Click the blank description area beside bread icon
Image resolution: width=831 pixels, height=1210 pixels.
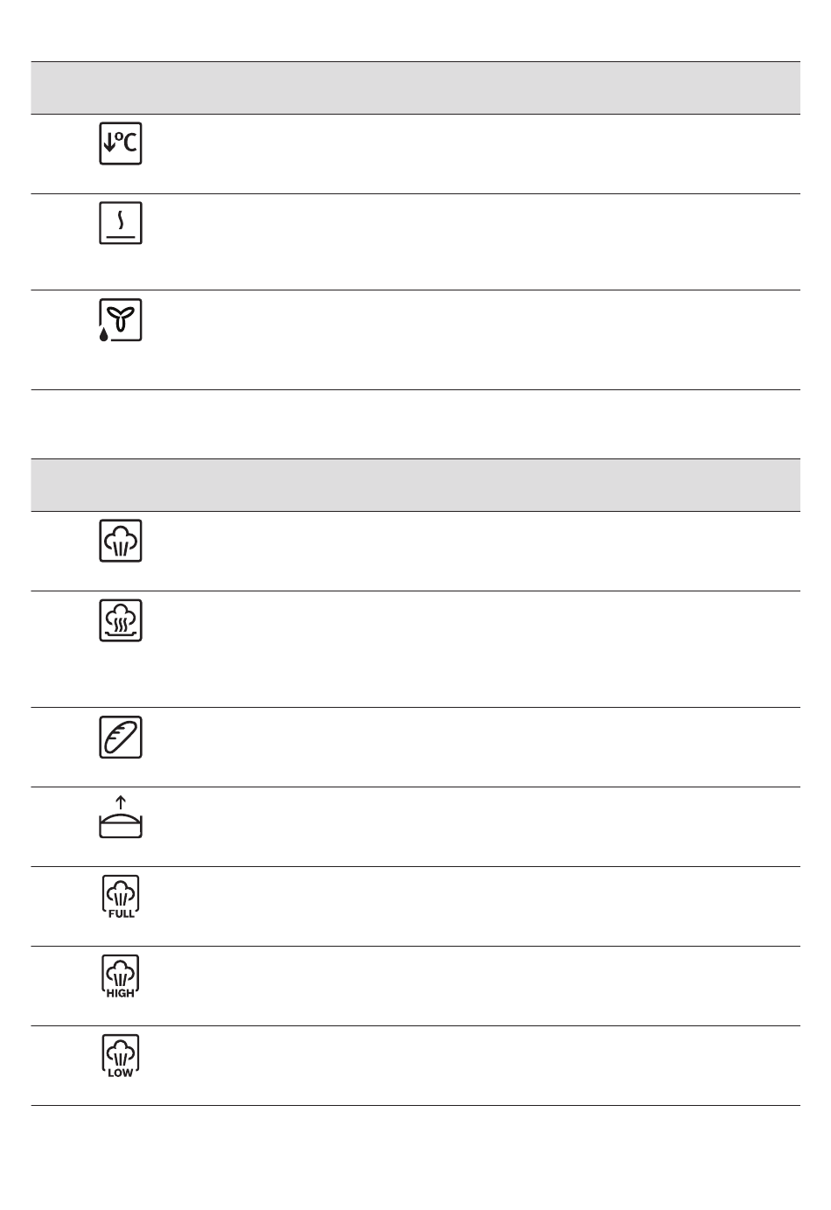point(485,747)
